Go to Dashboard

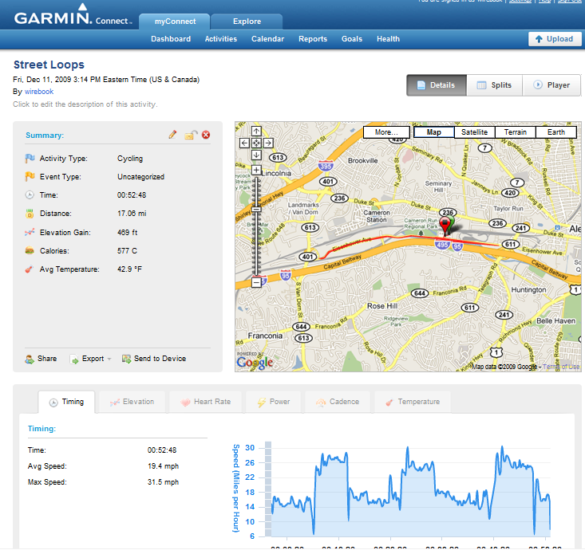(x=171, y=39)
